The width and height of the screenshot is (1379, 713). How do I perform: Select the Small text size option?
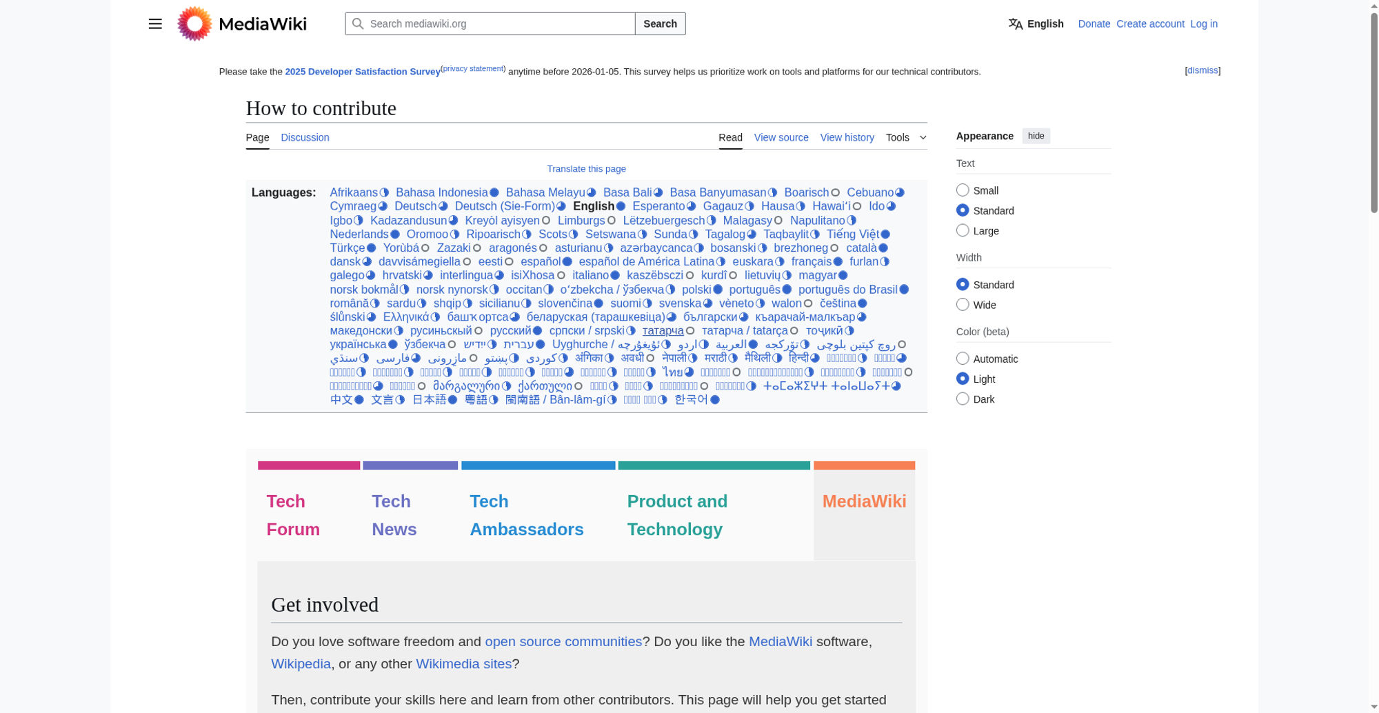point(963,190)
